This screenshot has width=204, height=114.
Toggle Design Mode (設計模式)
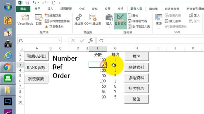click(x=120, y=21)
